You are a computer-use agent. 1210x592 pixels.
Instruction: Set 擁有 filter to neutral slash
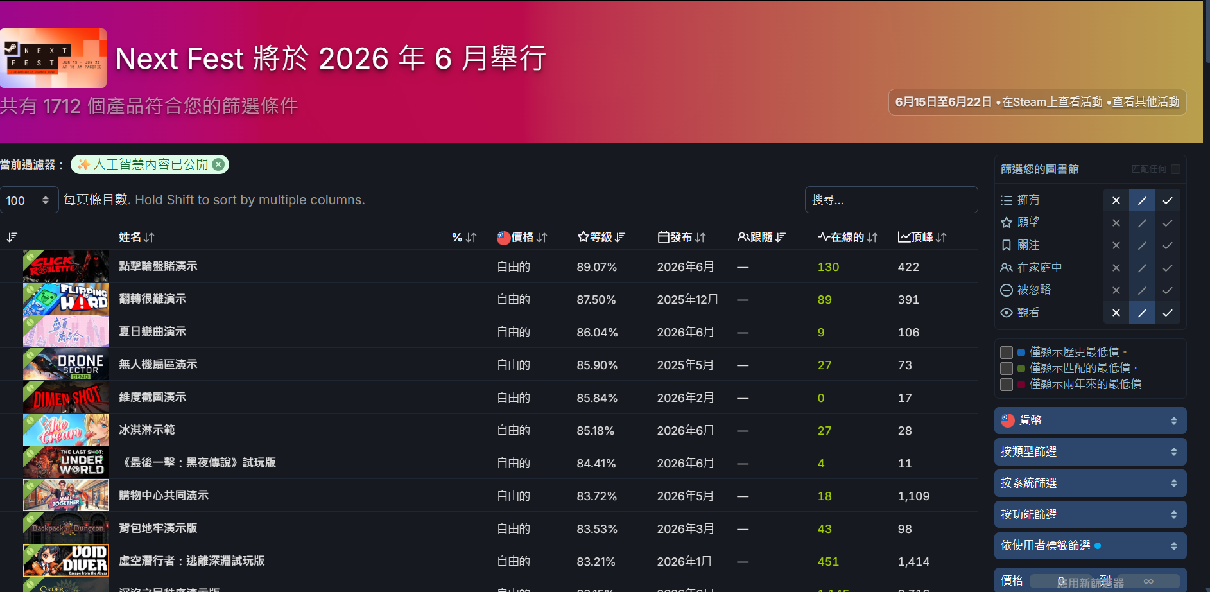pyautogui.click(x=1142, y=200)
